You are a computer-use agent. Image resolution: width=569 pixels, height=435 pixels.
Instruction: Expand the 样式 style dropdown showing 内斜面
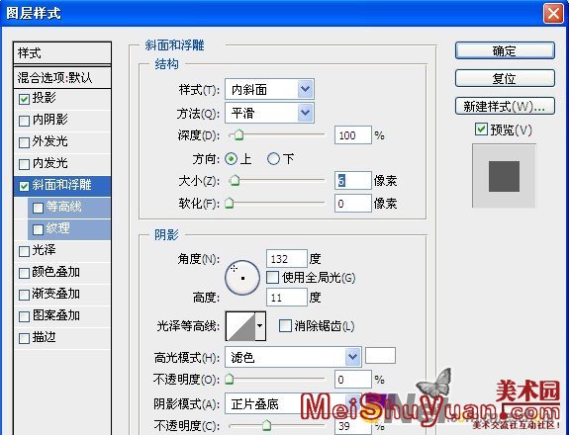point(269,89)
